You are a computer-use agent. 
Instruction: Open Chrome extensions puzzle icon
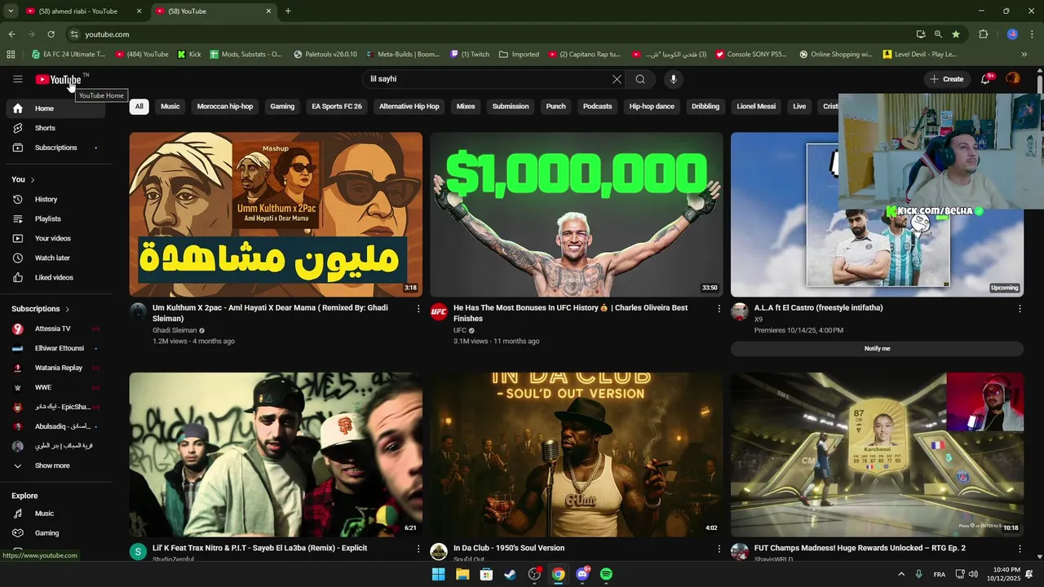point(983,34)
